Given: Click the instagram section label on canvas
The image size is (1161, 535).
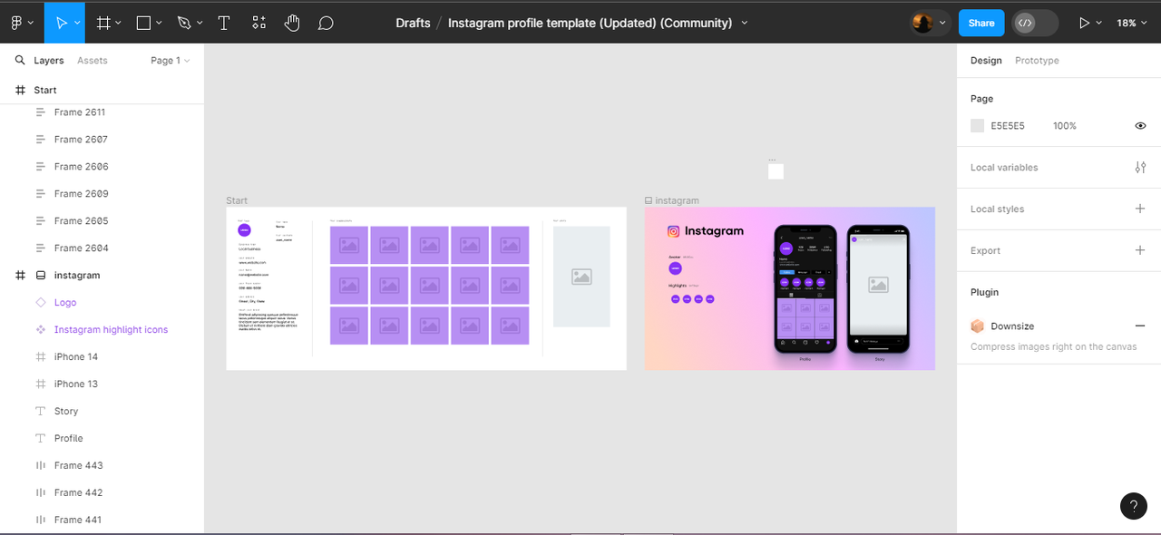Looking at the screenshot, I should 672,200.
